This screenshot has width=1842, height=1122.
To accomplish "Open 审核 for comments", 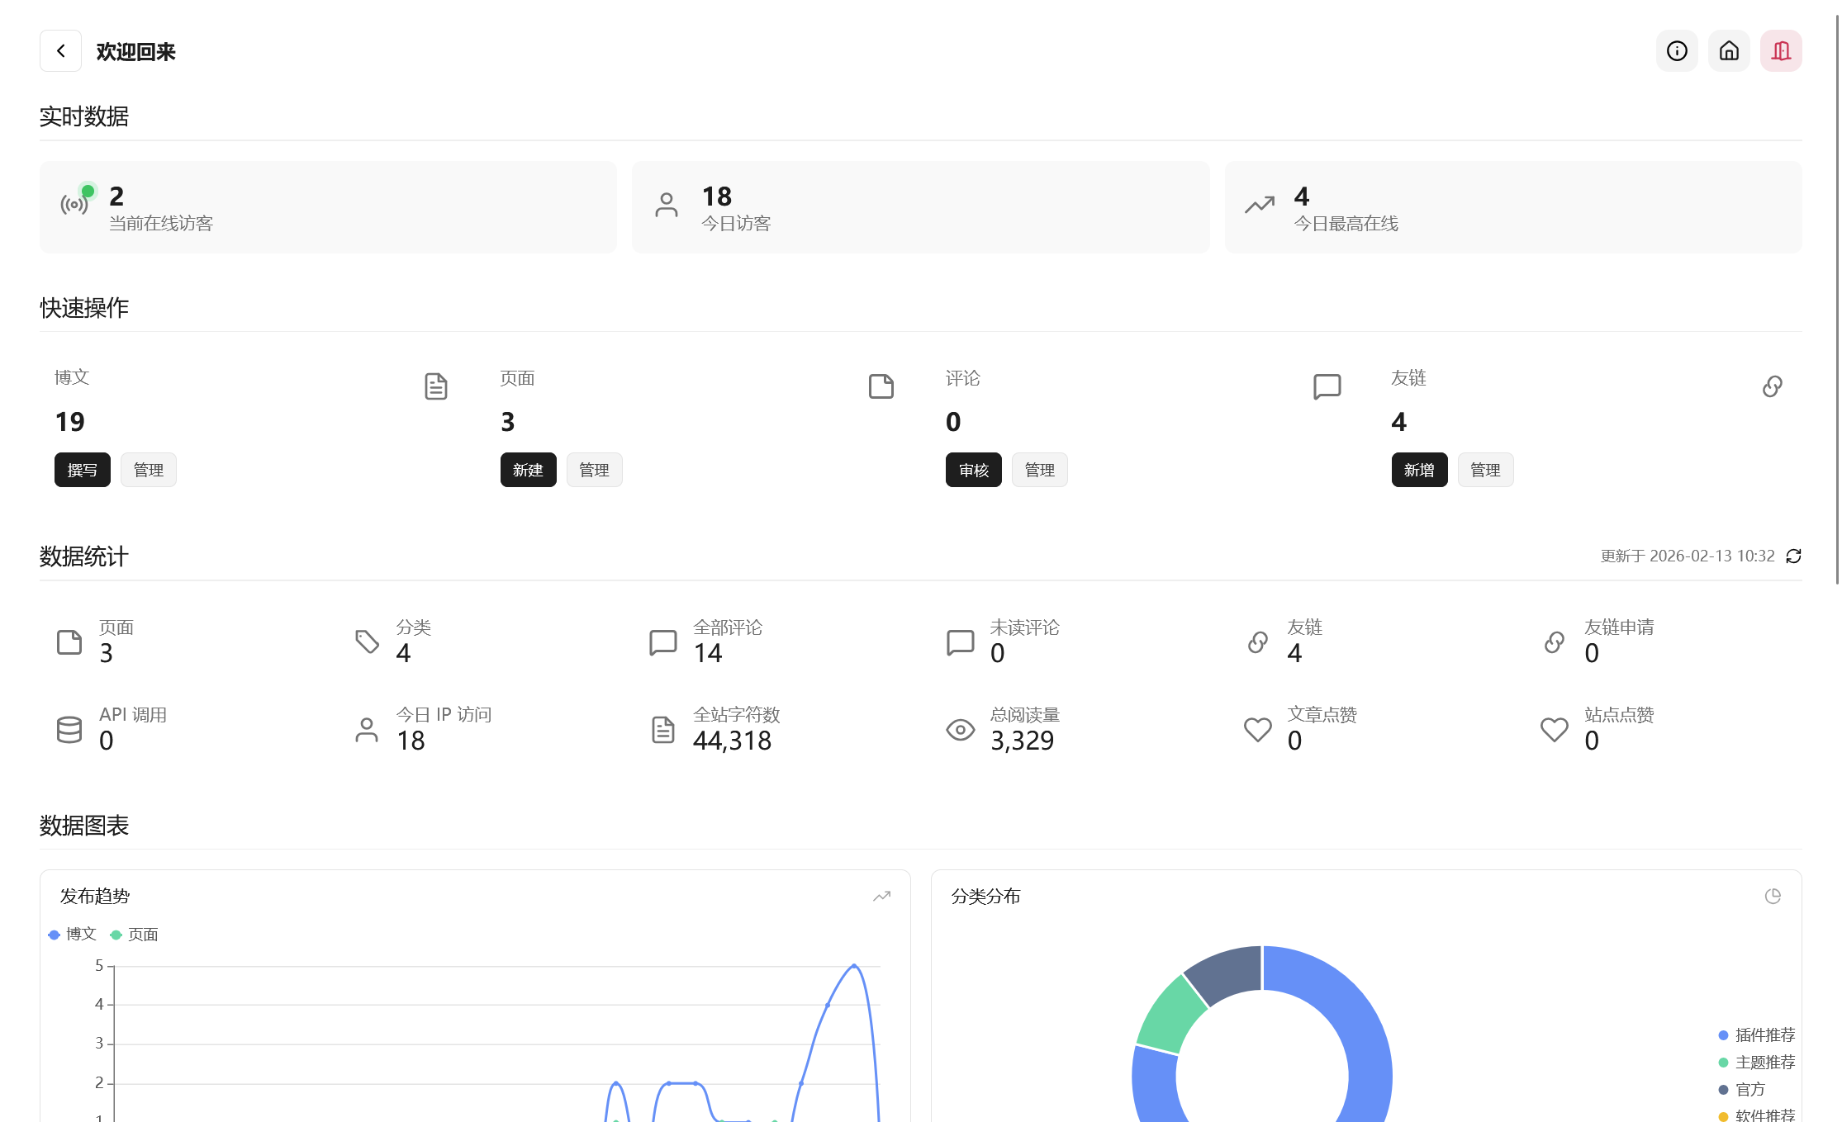I will (973, 470).
